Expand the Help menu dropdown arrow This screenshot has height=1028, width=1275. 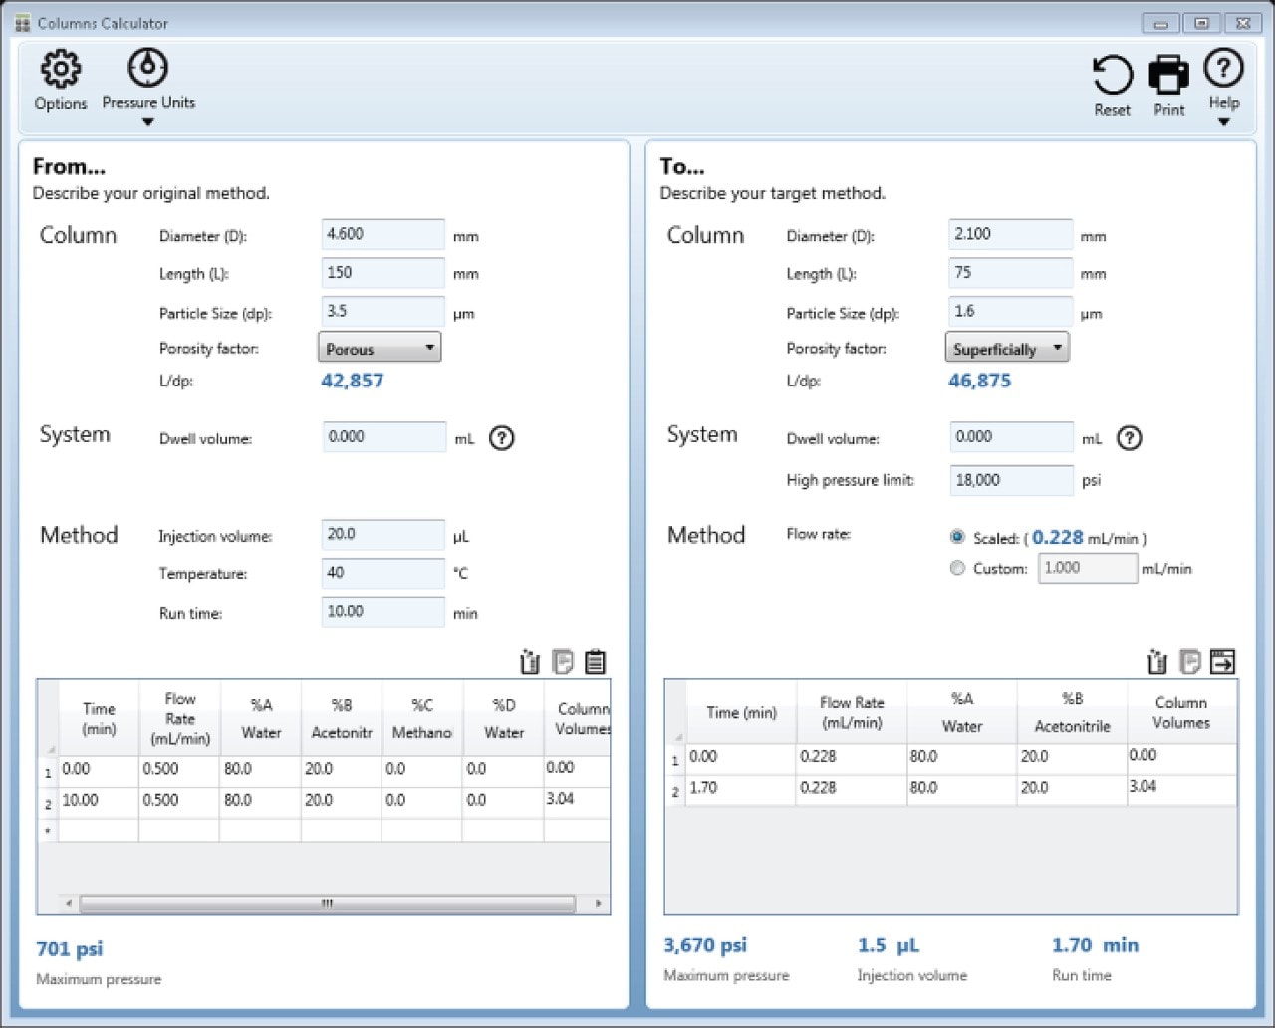pos(1223,123)
